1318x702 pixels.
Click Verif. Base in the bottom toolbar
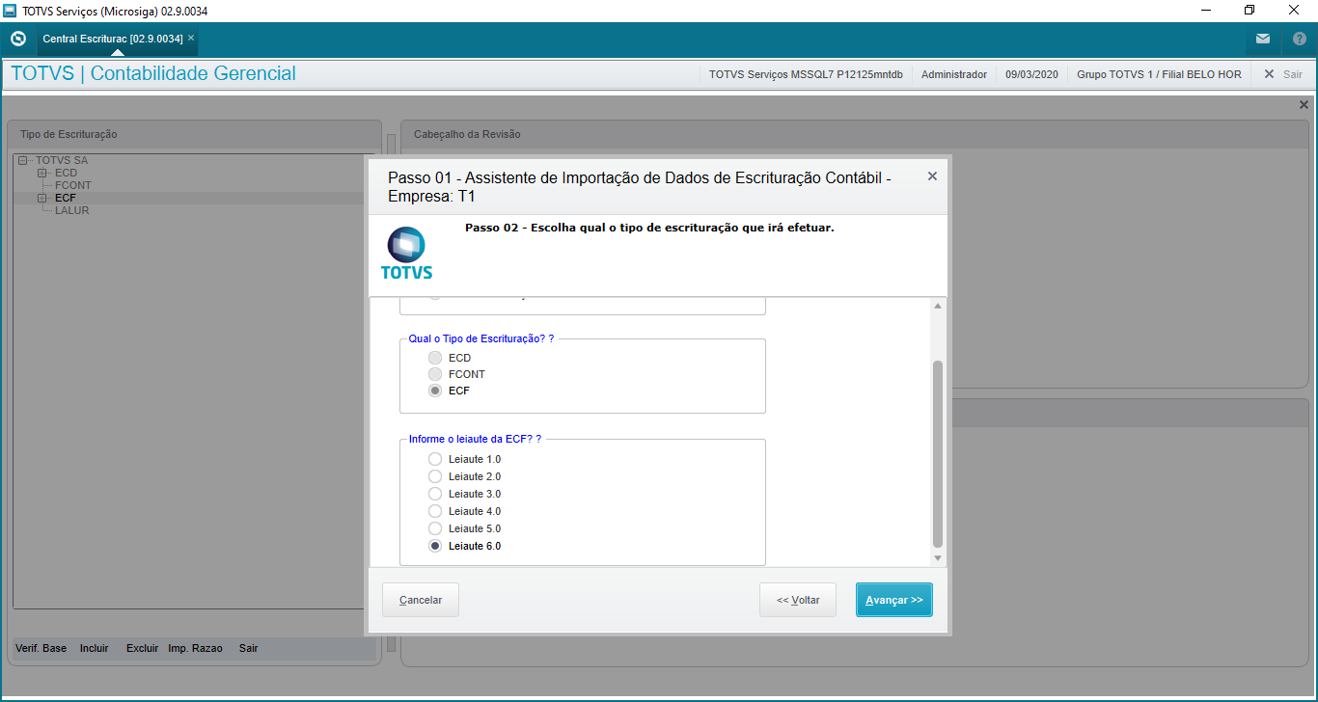pyautogui.click(x=41, y=648)
